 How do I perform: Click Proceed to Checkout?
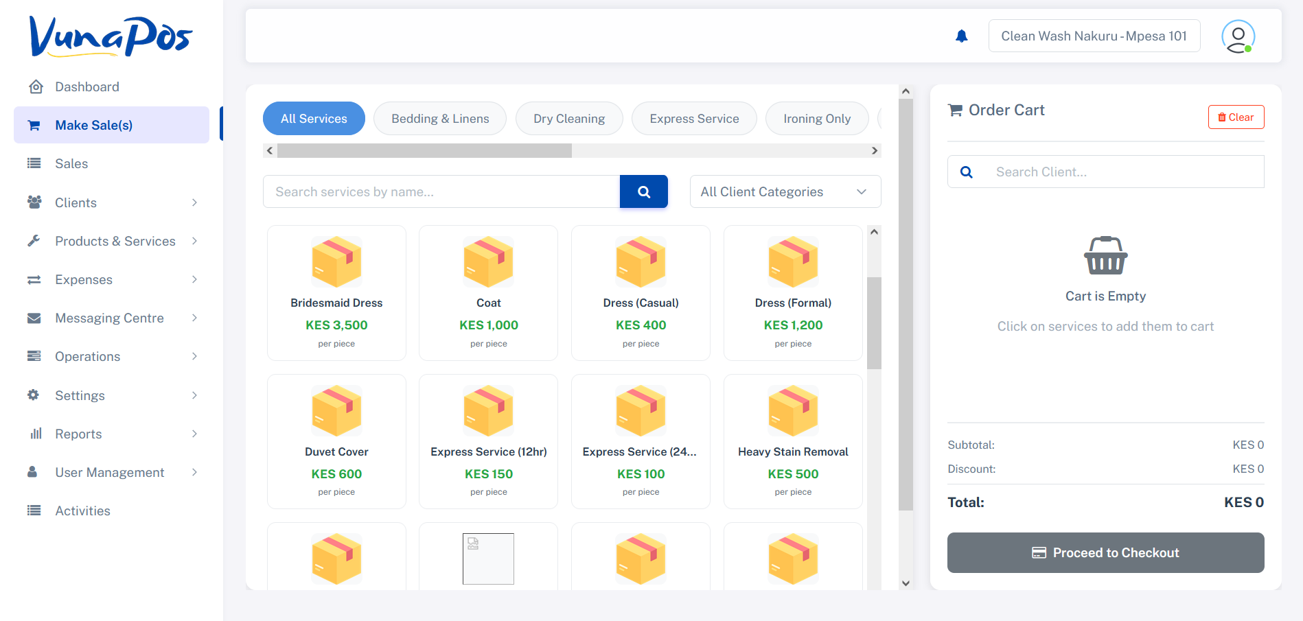click(x=1105, y=552)
